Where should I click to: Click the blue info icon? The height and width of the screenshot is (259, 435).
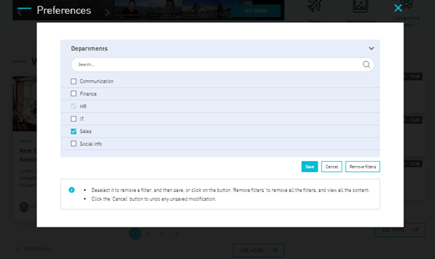(72, 190)
